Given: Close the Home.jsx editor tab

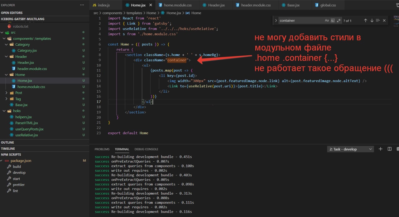Looking at the screenshot, I should [151, 5].
